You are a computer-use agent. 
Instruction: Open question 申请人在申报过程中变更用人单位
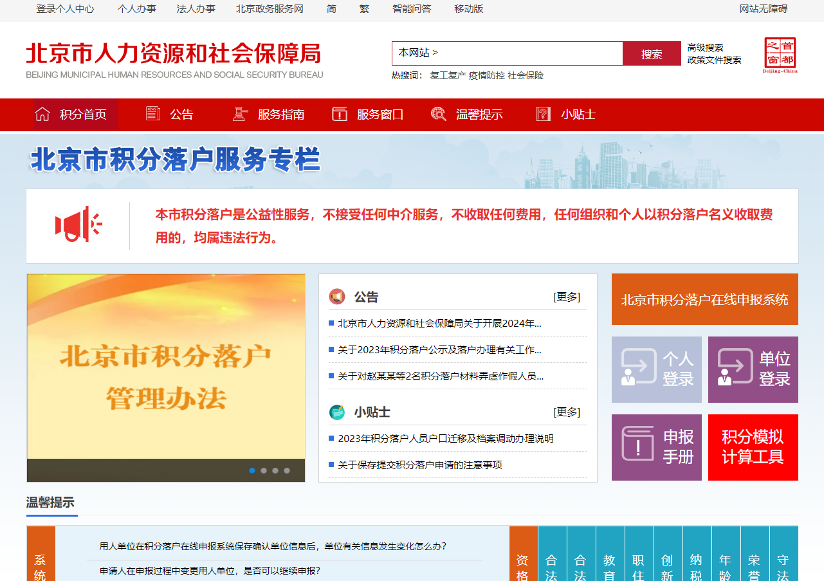point(210,571)
